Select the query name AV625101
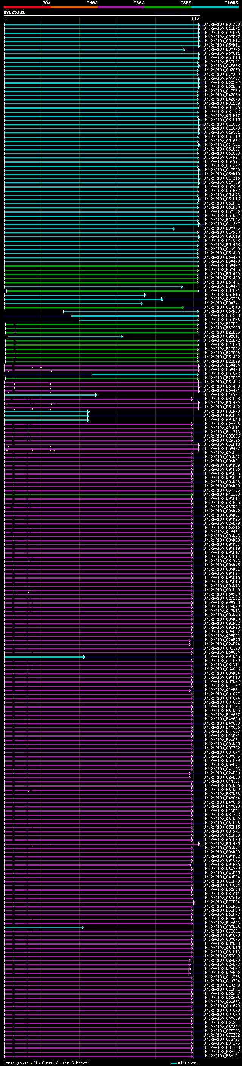The height and width of the screenshot is (1066, 242). click(x=14, y=12)
